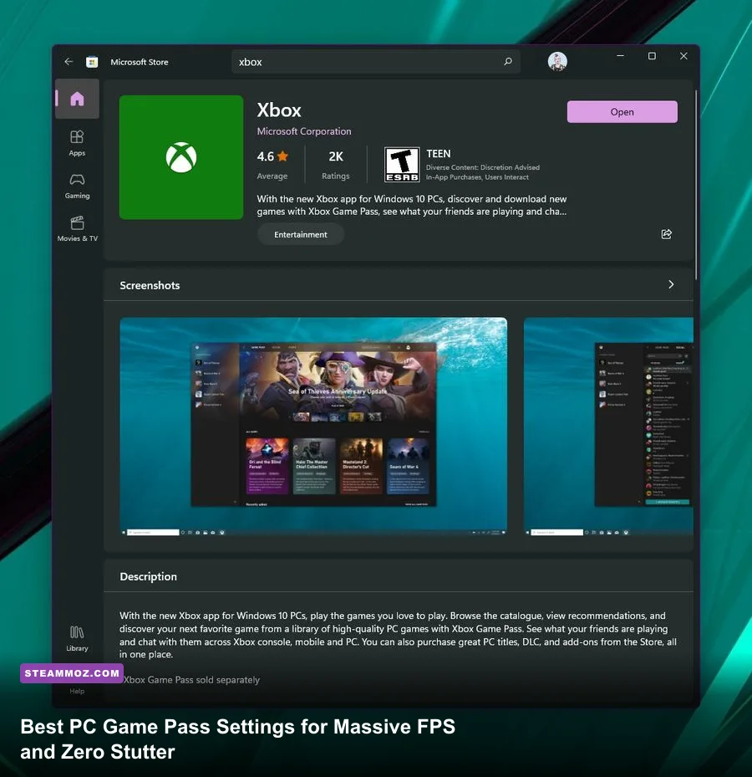Image resolution: width=752 pixels, height=777 pixels.
Task: Click the Open button for Xbox
Action: pos(622,112)
